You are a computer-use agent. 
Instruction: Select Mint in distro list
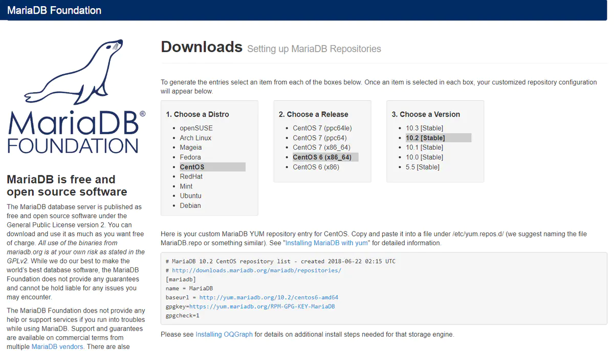186,186
